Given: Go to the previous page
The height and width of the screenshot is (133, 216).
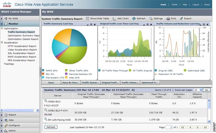Looking at the screenshot, I should pyautogui.click(x=190, y=127).
